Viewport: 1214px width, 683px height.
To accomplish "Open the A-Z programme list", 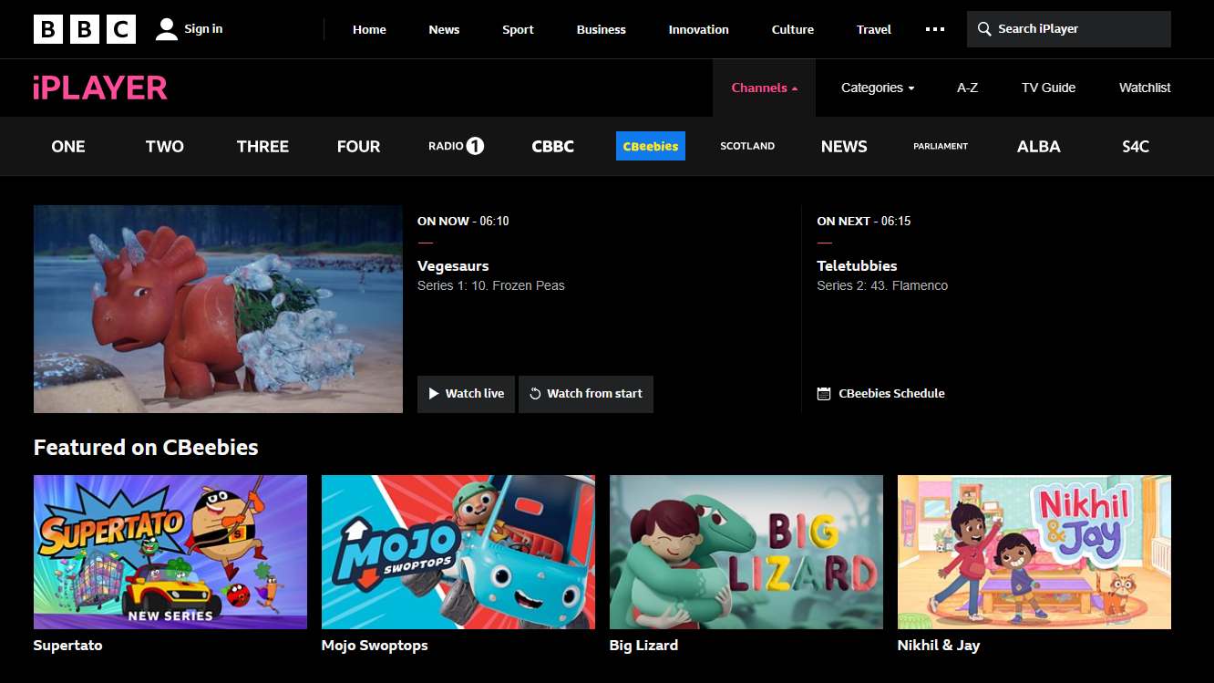I will click(x=967, y=88).
